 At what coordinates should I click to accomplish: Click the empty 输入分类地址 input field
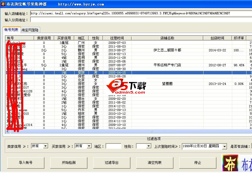[138, 20]
